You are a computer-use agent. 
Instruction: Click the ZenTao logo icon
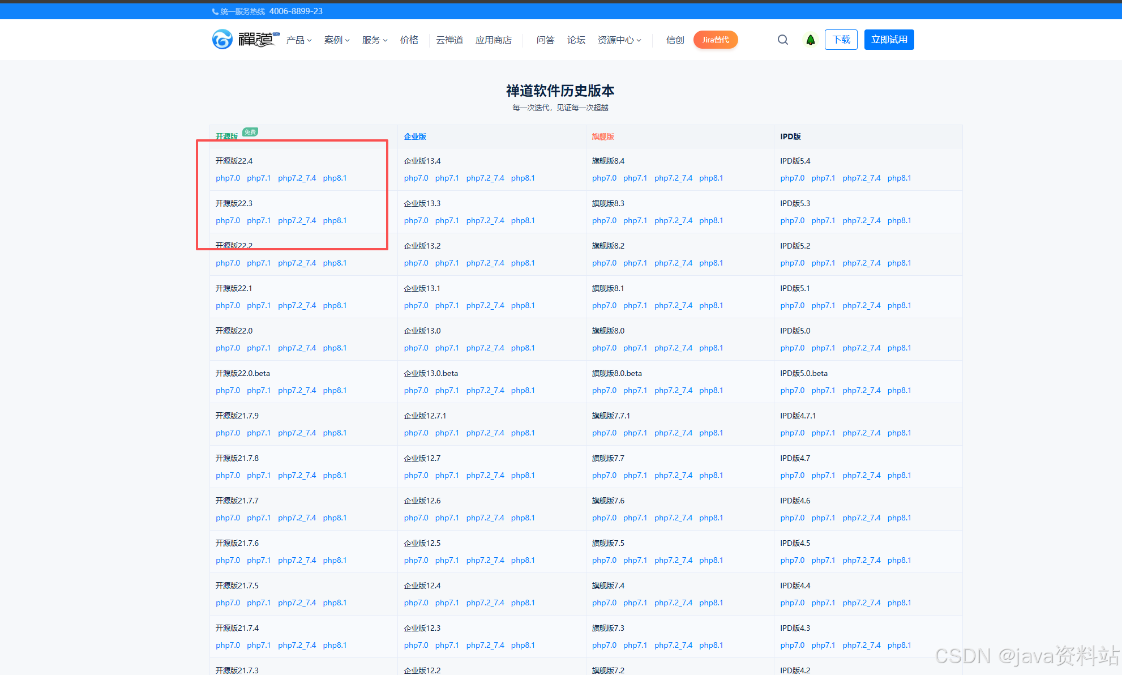point(222,39)
